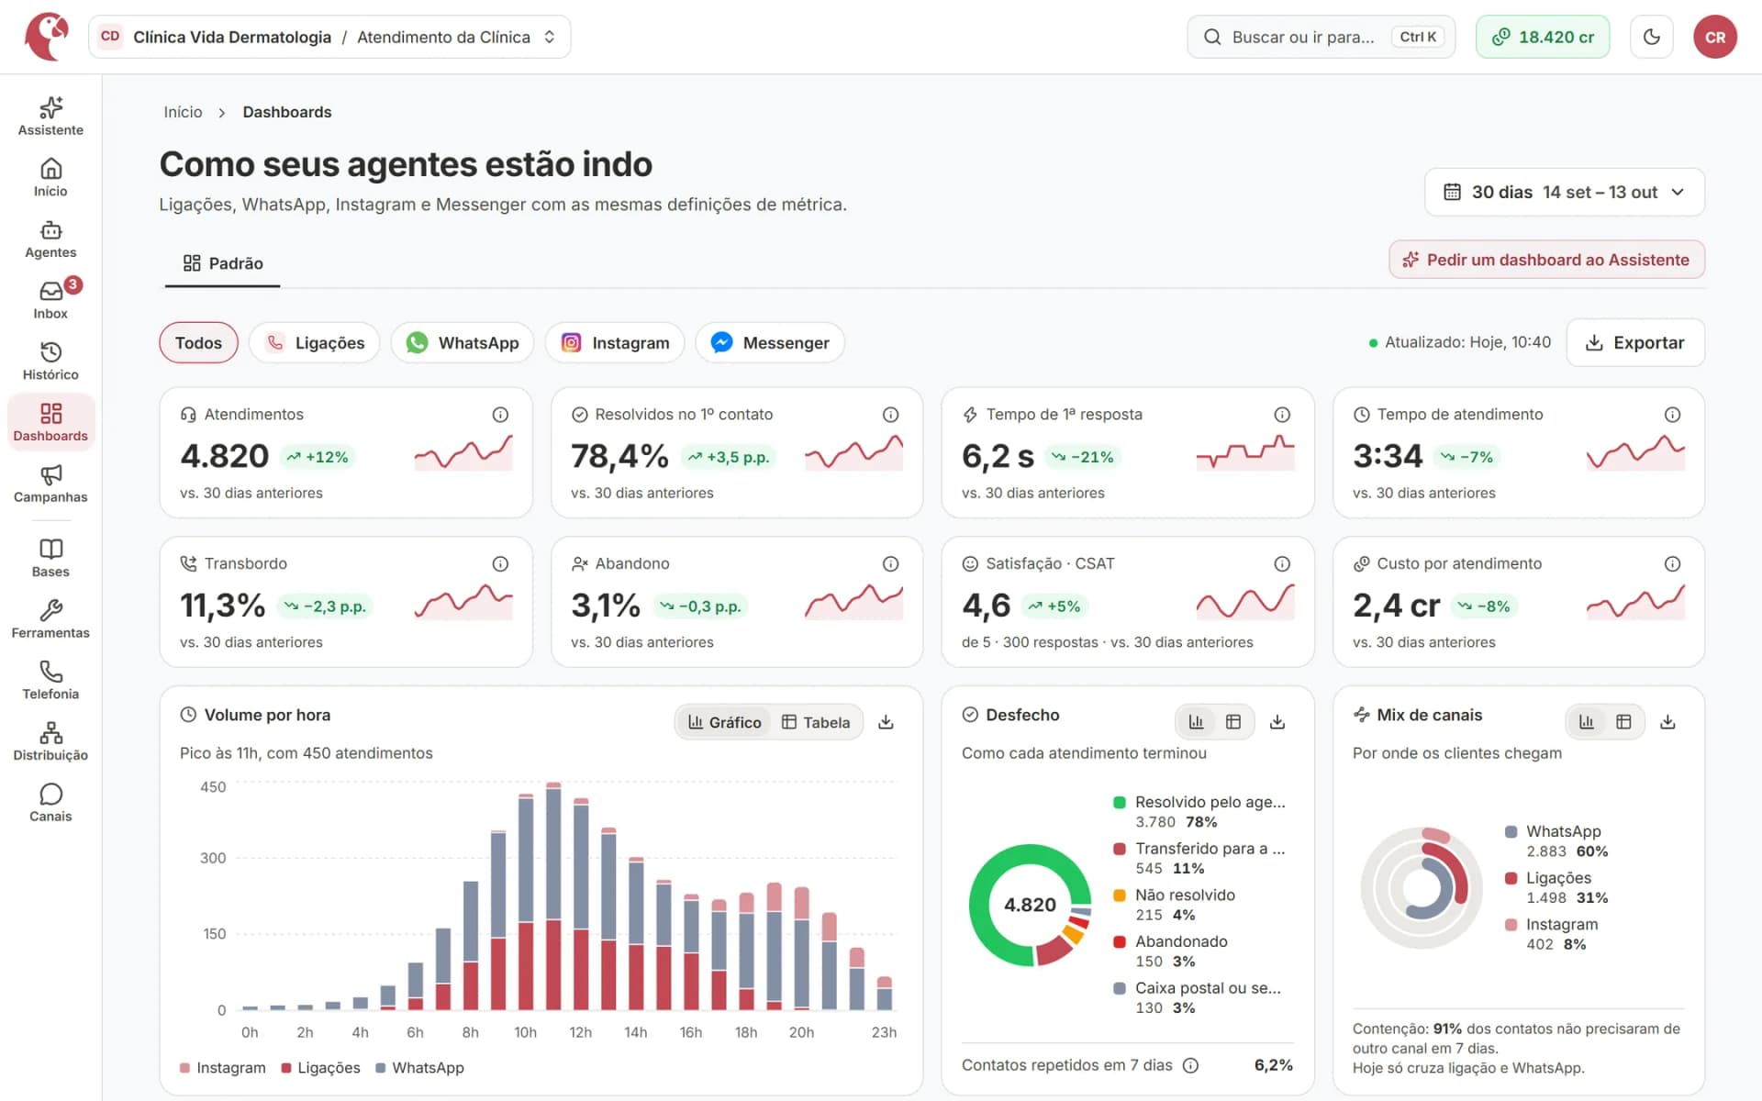Go to Início in sidebar

click(x=50, y=177)
